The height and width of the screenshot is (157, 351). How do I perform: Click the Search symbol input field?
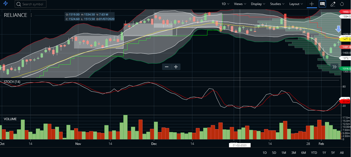pos(31,4)
